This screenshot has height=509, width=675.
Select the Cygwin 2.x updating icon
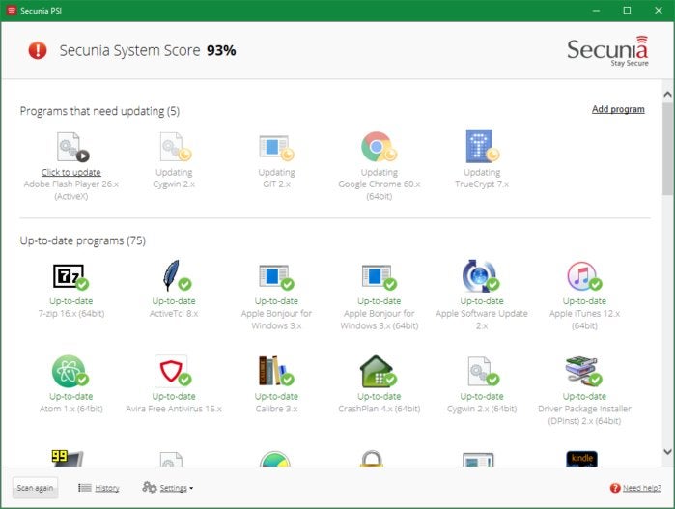tap(175, 147)
